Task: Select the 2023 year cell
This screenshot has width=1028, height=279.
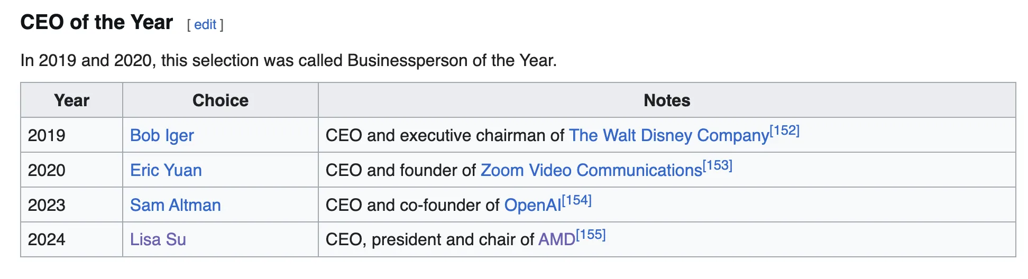Action: pos(72,205)
